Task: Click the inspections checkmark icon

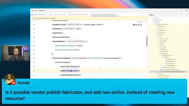Action: pyautogui.click(x=146, y=22)
